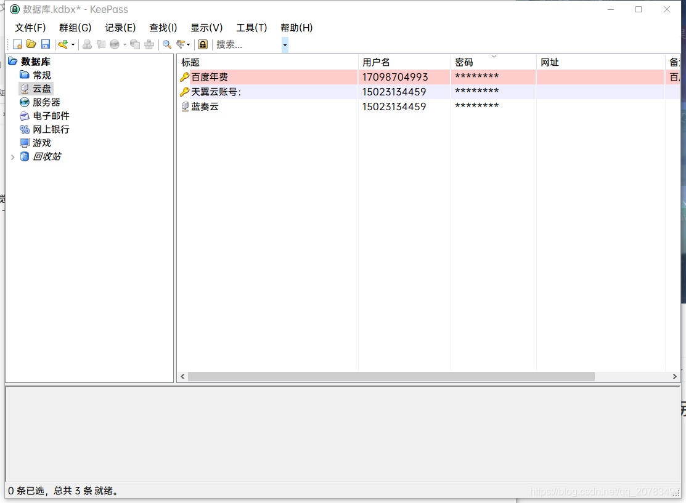Select the 电子邮件 group
This screenshot has width=686, height=503.
click(51, 116)
